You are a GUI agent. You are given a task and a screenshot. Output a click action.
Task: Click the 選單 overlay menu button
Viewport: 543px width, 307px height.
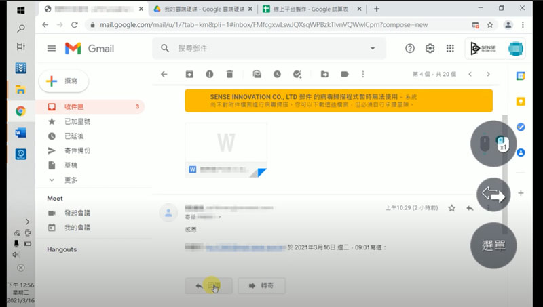tap(493, 245)
